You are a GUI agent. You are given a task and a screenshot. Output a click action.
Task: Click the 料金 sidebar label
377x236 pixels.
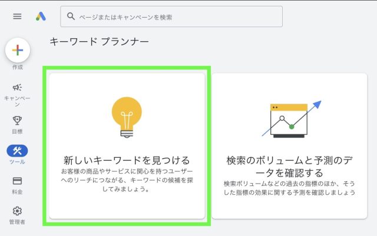pyautogui.click(x=17, y=192)
